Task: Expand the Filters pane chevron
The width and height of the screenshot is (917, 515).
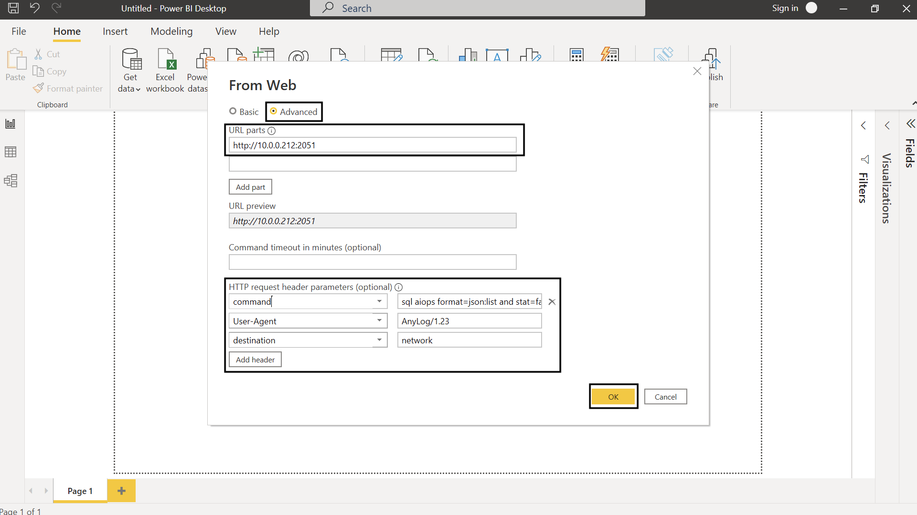Action: click(x=864, y=125)
